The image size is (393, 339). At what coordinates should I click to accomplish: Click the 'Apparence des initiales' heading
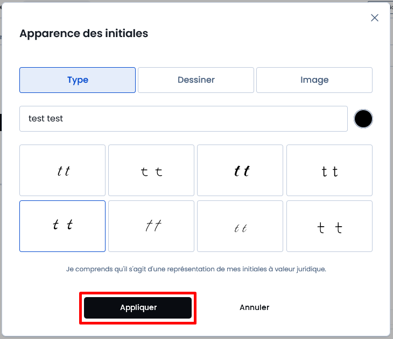(84, 33)
